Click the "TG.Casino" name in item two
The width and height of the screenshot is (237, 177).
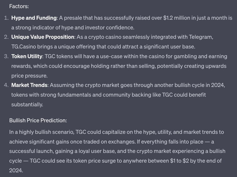(23, 47)
